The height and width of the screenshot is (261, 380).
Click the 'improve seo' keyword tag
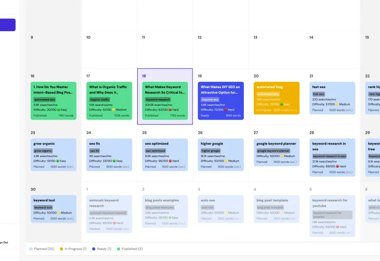click(x=210, y=100)
